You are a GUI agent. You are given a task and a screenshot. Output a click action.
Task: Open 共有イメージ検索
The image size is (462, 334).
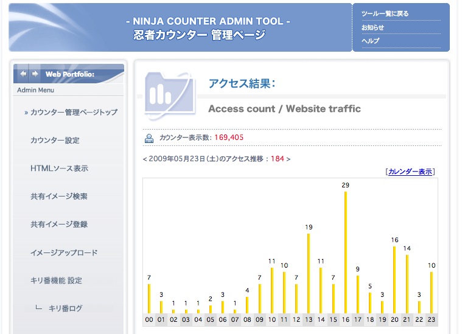pyautogui.click(x=59, y=196)
